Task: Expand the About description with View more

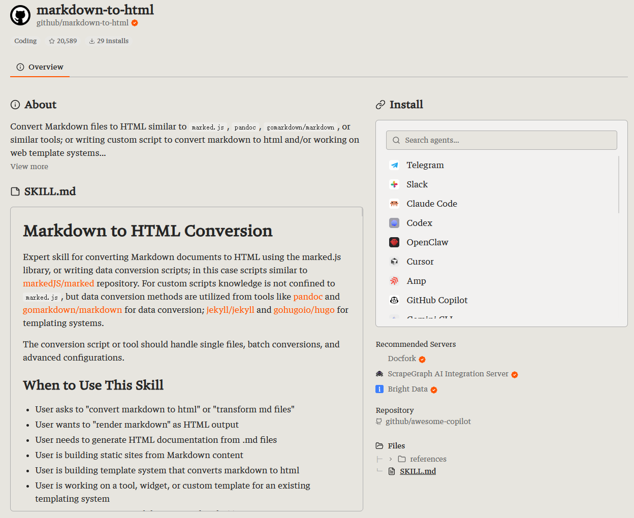Action: (x=29, y=167)
